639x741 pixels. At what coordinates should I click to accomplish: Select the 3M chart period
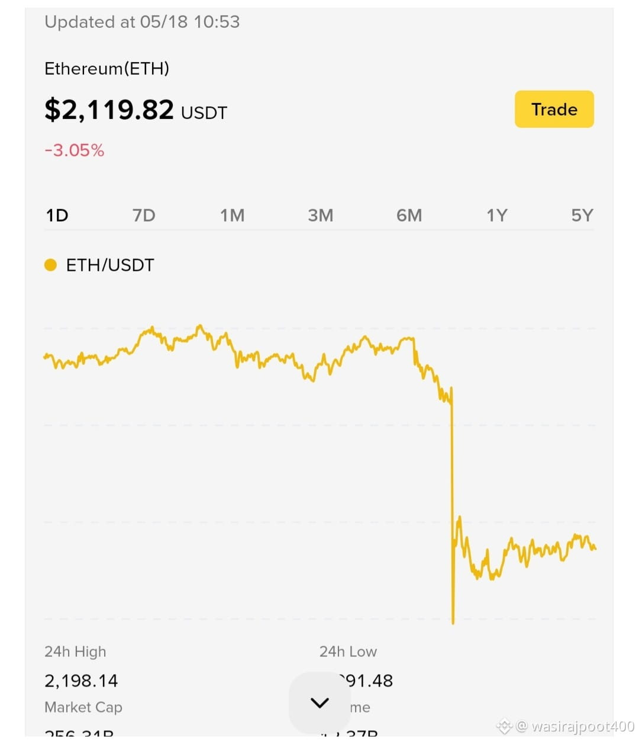(320, 215)
